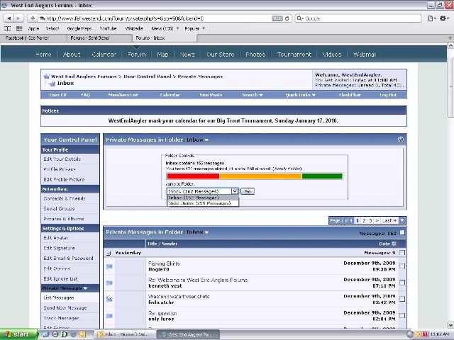This screenshot has height=340, width=454.
Task: Click the envelope icon beside kenneth vest message
Action: [x=109, y=283]
